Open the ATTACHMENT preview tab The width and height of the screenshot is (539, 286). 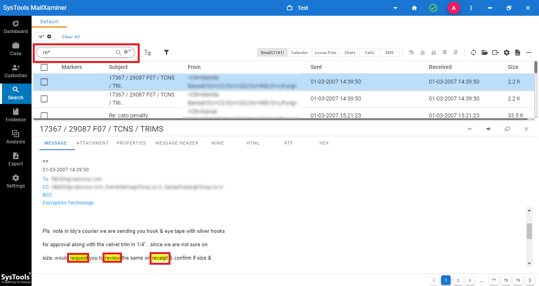pos(93,143)
